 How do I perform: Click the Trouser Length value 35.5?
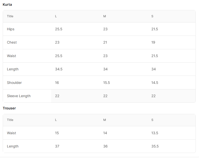[x=155, y=146]
